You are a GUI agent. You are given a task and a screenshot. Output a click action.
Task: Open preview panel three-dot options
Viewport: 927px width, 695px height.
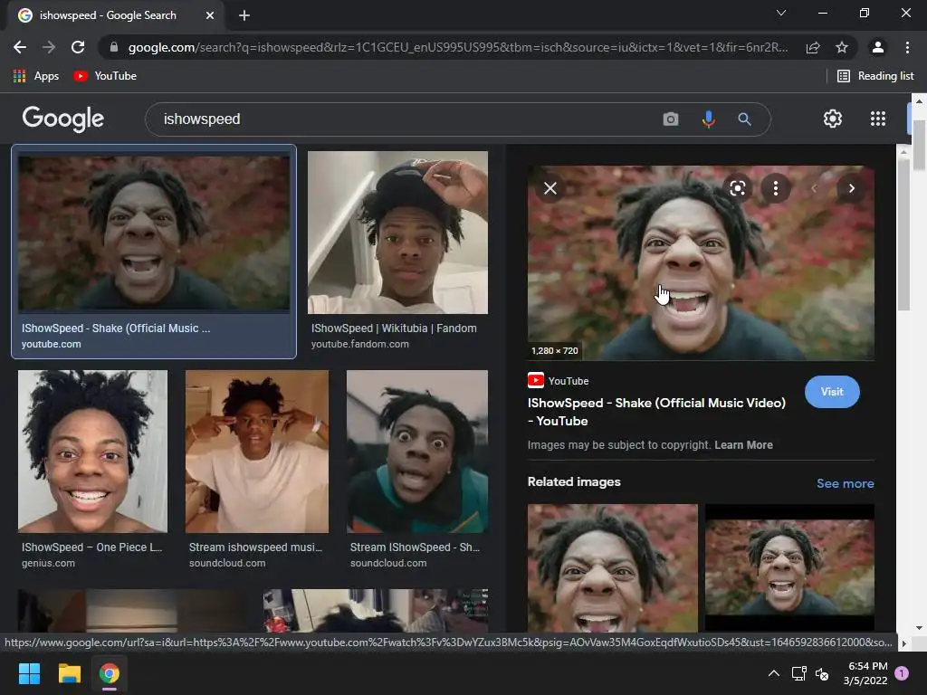[x=776, y=188]
